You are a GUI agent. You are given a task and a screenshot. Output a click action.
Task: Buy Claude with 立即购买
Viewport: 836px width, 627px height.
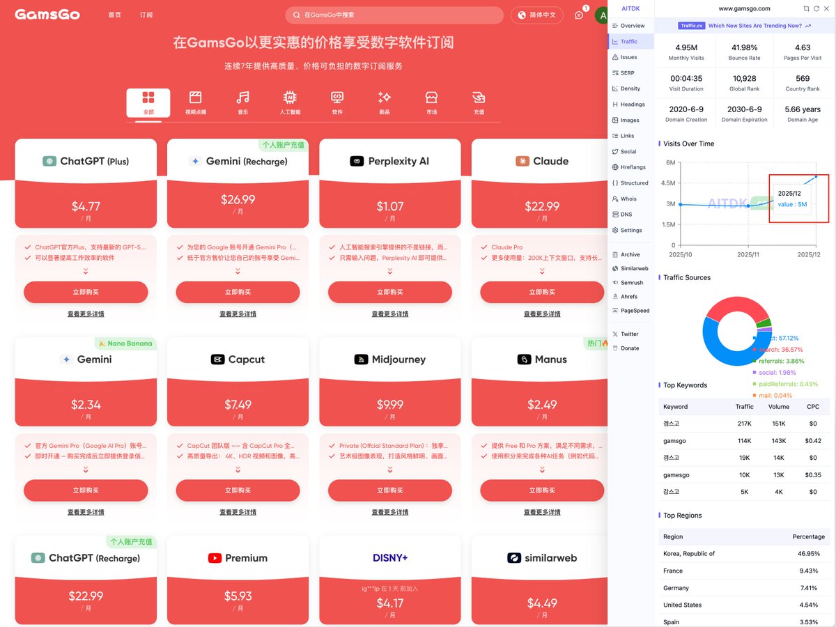click(542, 292)
